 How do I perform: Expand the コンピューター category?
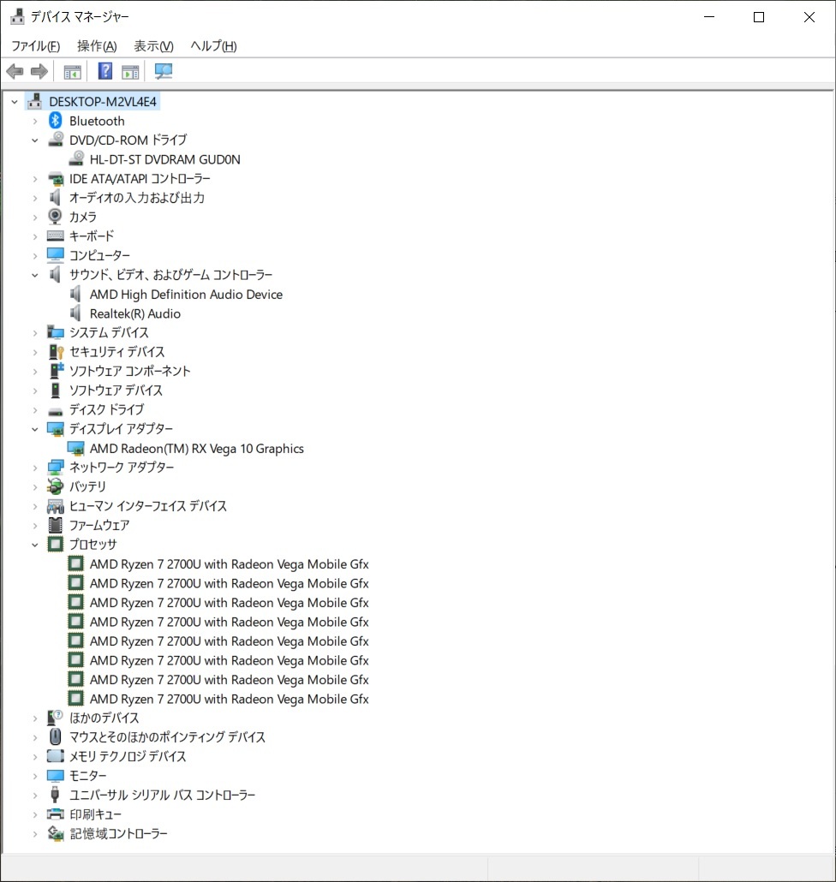pos(35,256)
